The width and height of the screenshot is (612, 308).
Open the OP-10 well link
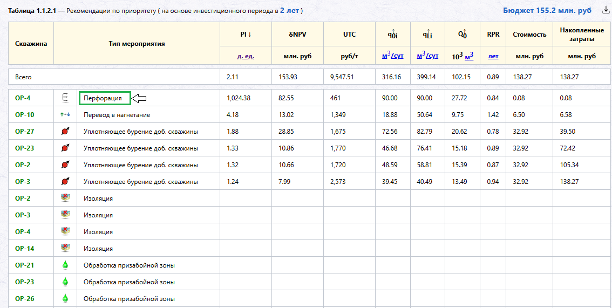(x=24, y=115)
